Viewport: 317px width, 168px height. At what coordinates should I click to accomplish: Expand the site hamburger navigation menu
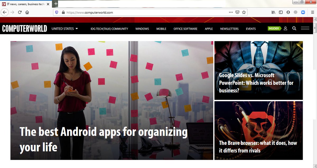coord(305,28)
